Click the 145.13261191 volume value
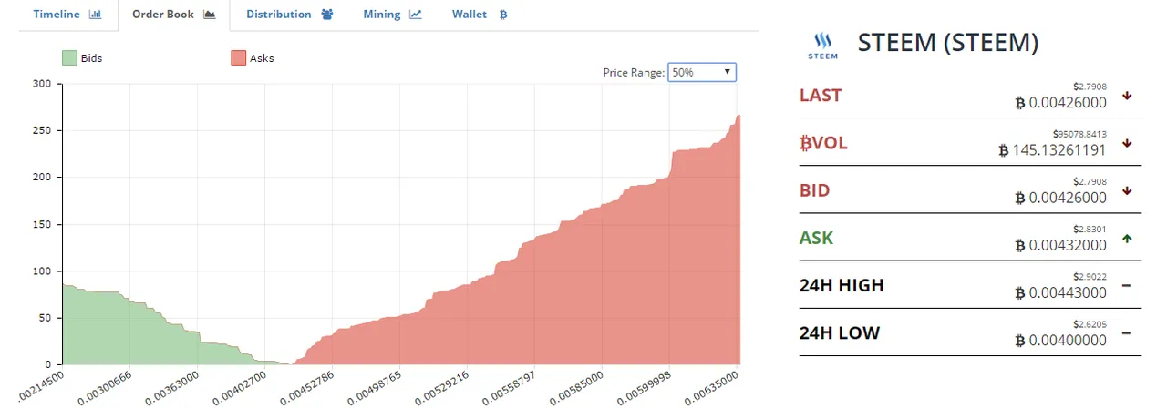This screenshot has height=419, width=1167. (x=1059, y=150)
